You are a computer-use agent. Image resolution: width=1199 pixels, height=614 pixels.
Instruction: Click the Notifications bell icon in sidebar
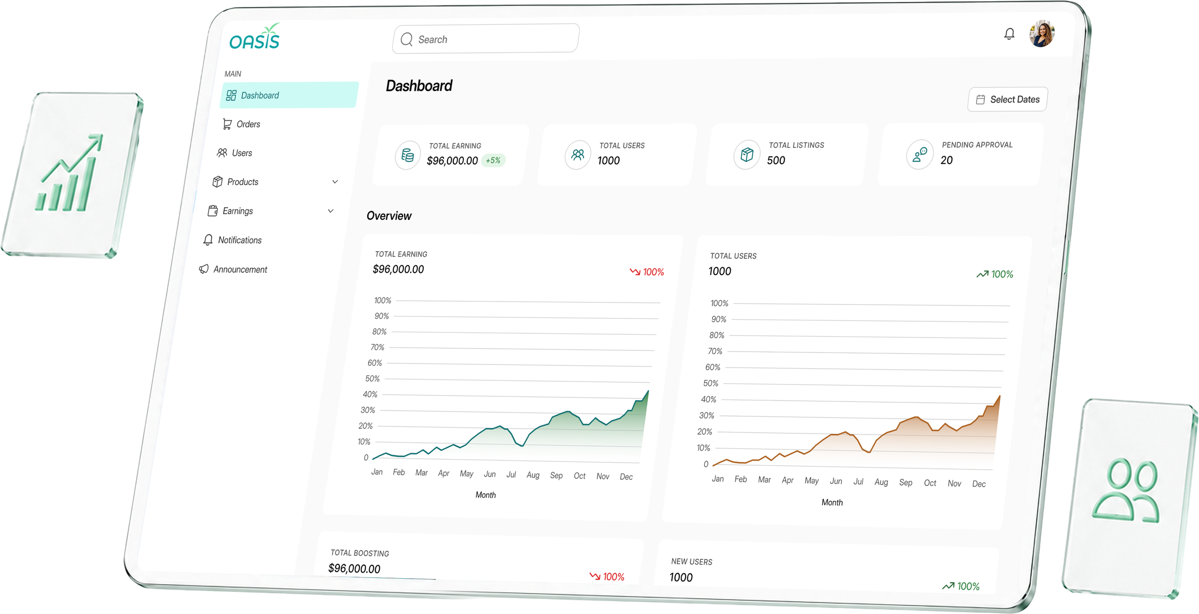208,240
